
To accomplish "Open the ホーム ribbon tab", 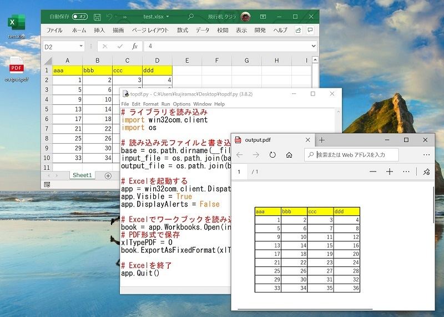I will [x=79, y=30].
